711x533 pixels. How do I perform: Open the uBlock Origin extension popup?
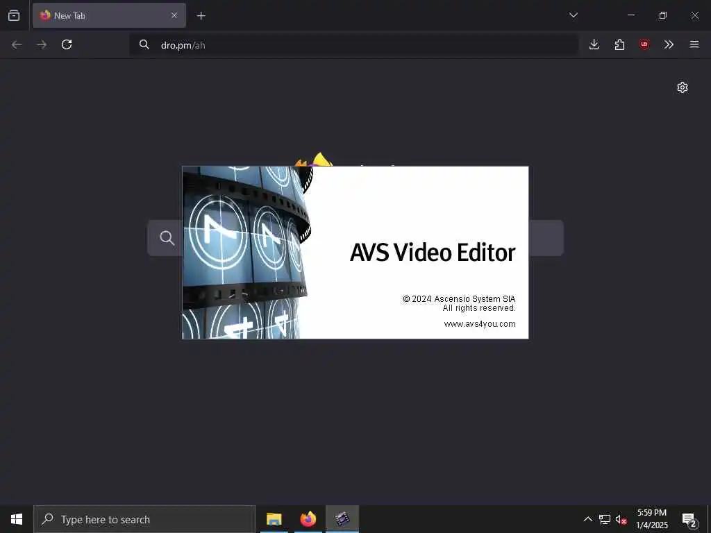[x=644, y=44]
